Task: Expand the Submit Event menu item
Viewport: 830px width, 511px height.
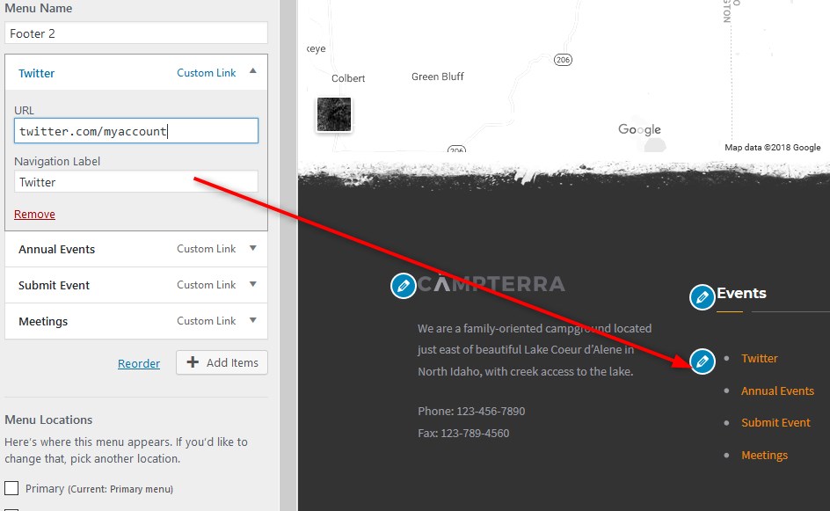Action: 253,284
